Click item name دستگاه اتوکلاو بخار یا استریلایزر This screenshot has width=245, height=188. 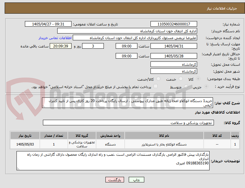[x=164, y=144]
